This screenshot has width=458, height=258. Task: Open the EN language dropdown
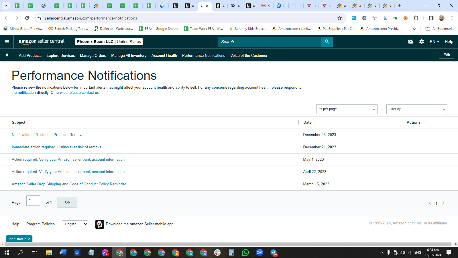[435, 42]
